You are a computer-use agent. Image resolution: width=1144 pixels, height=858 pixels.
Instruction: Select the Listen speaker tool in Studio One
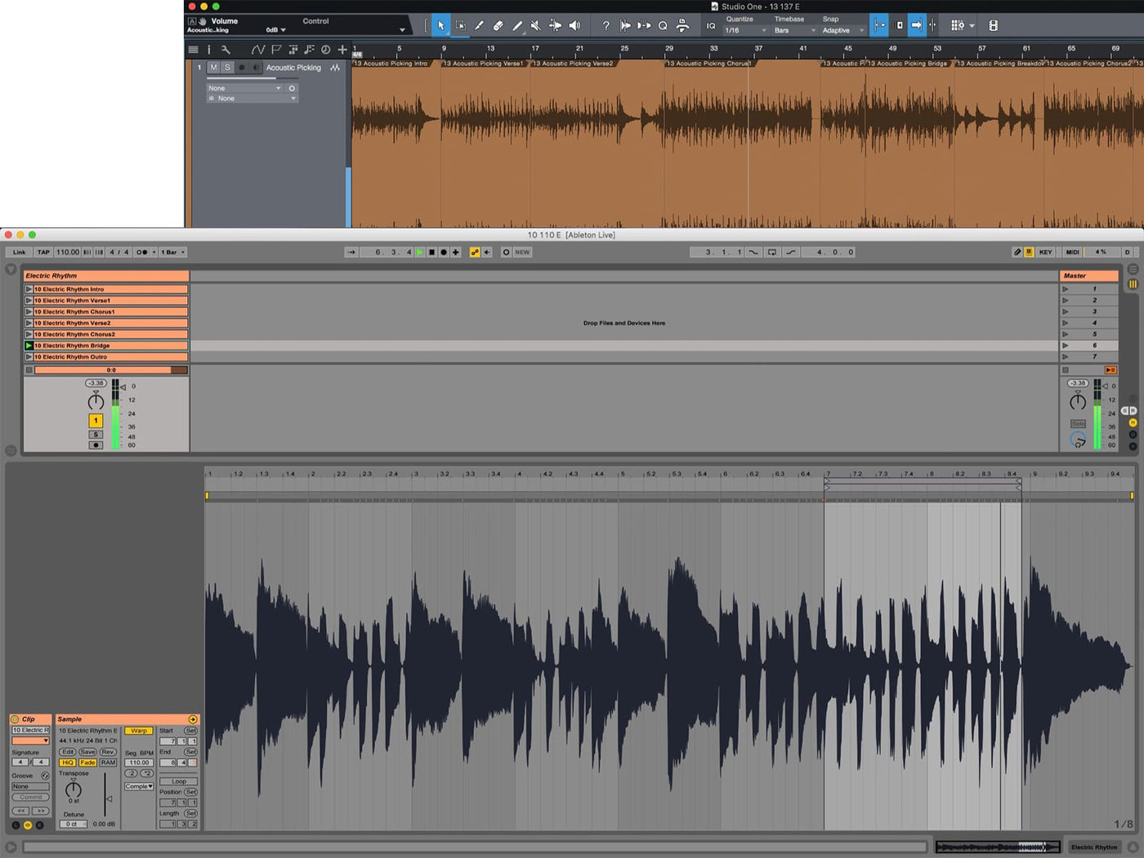(574, 26)
